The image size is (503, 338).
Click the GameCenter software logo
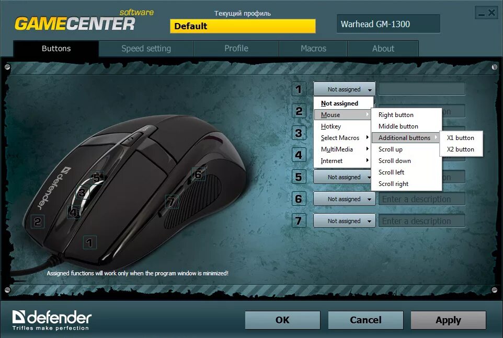(x=84, y=20)
